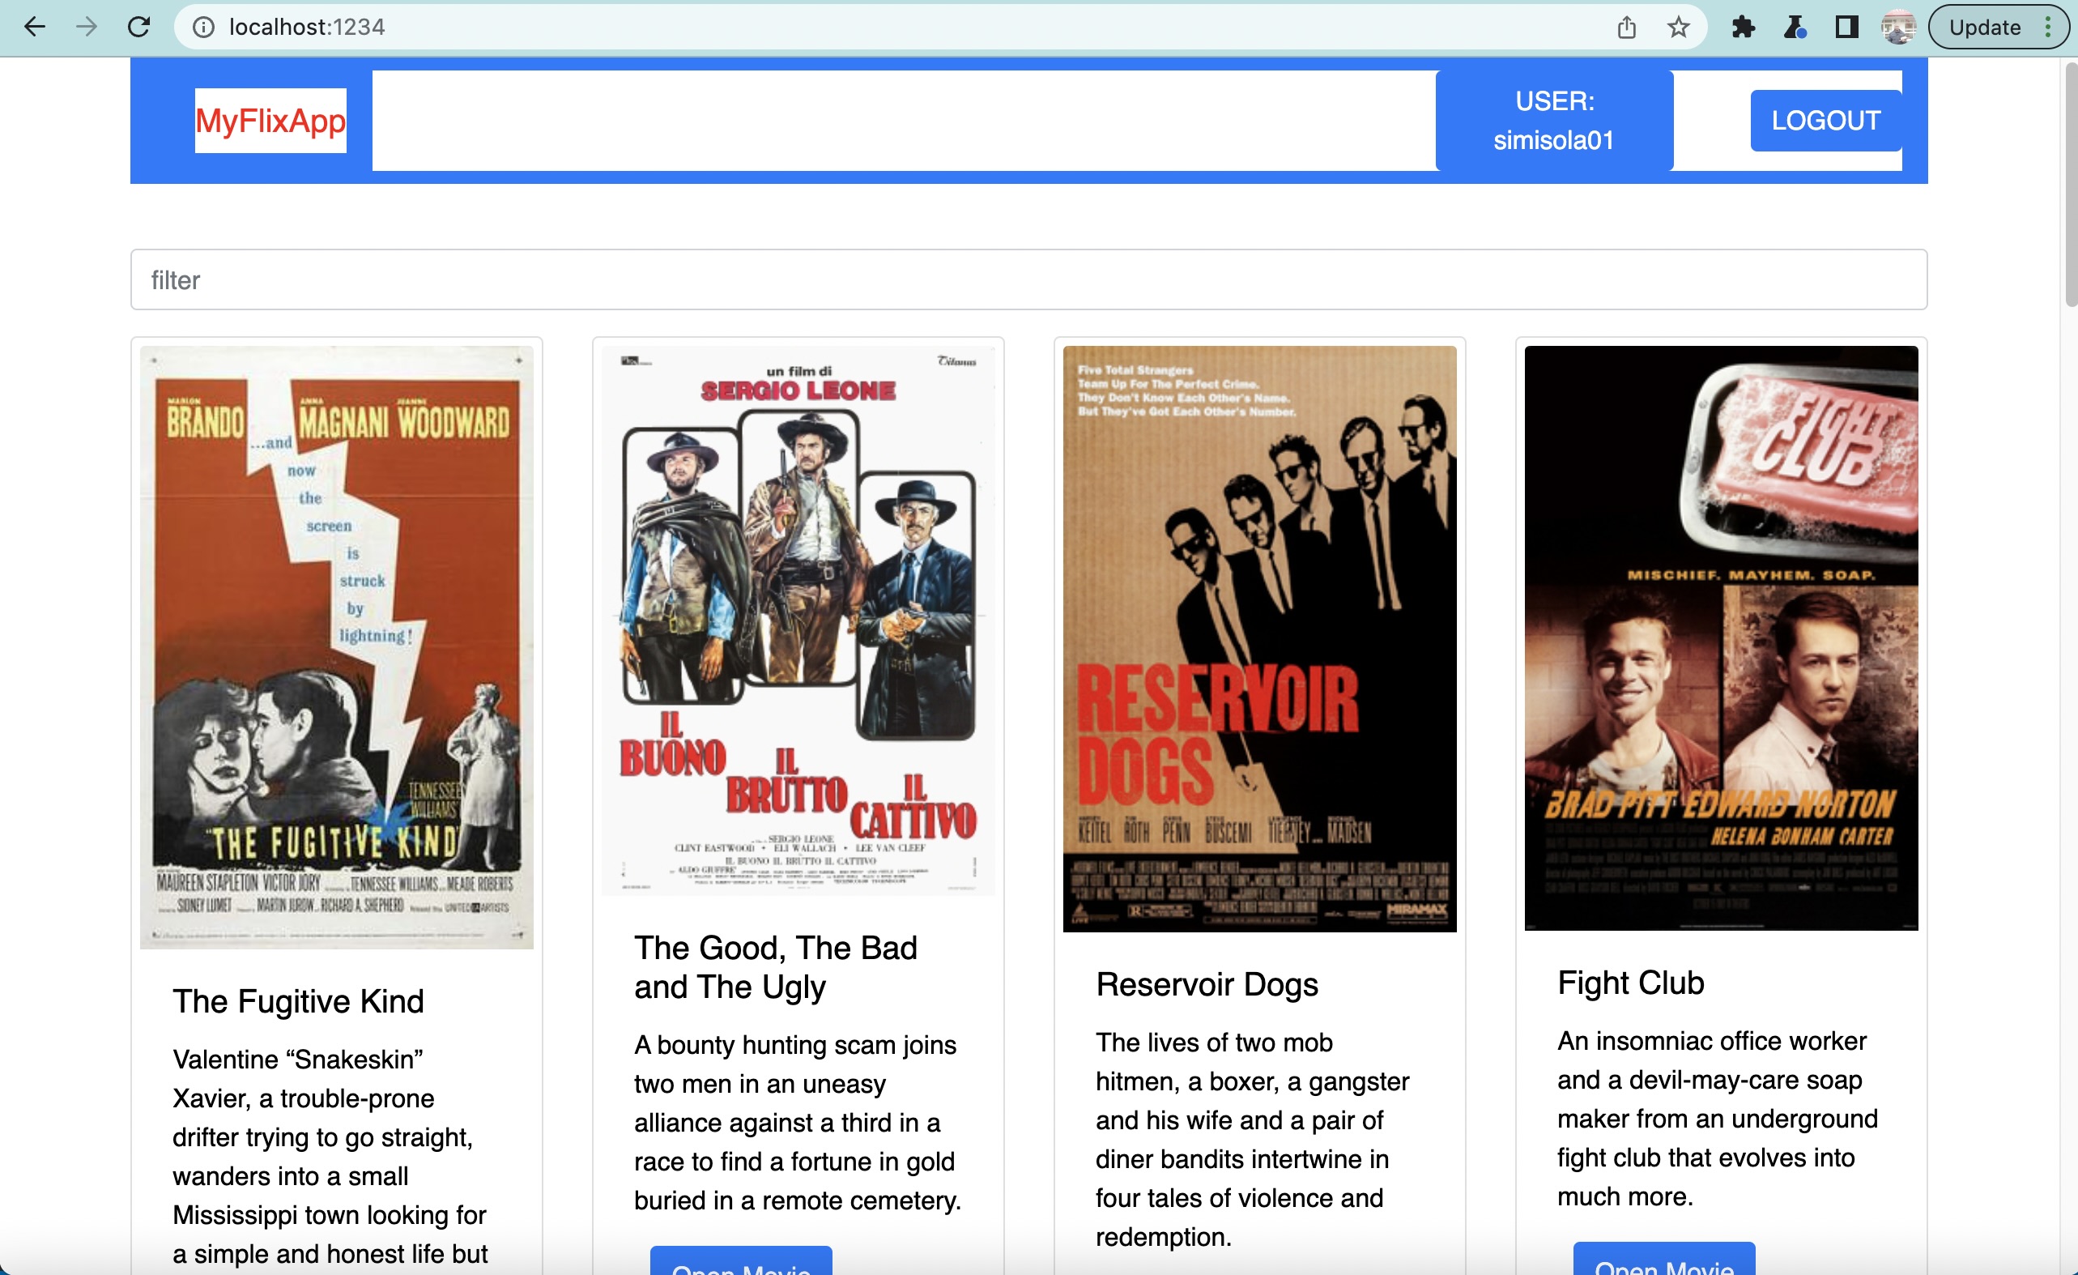The width and height of the screenshot is (2078, 1275).
Task: Click the Chrome Update button
Action: [1984, 27]
